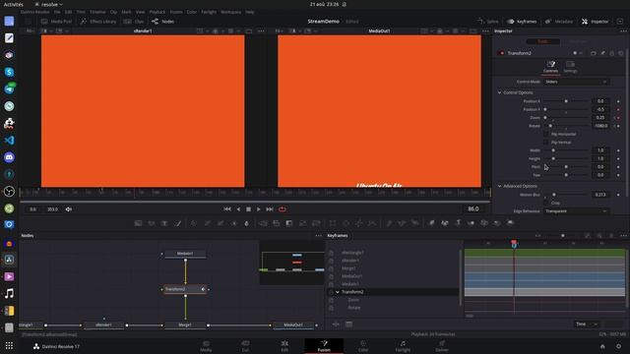Toggle keyframe diamond for Motion Blur
The width and height of the screenshot is (630, 354).
point(618,195)
